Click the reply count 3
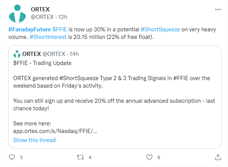The width and height of the screenshot is (228, 167). coord(21,158)
